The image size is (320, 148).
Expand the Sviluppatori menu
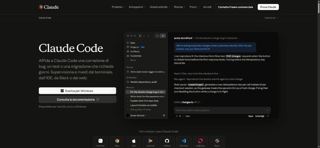click(x=137, y=7)
